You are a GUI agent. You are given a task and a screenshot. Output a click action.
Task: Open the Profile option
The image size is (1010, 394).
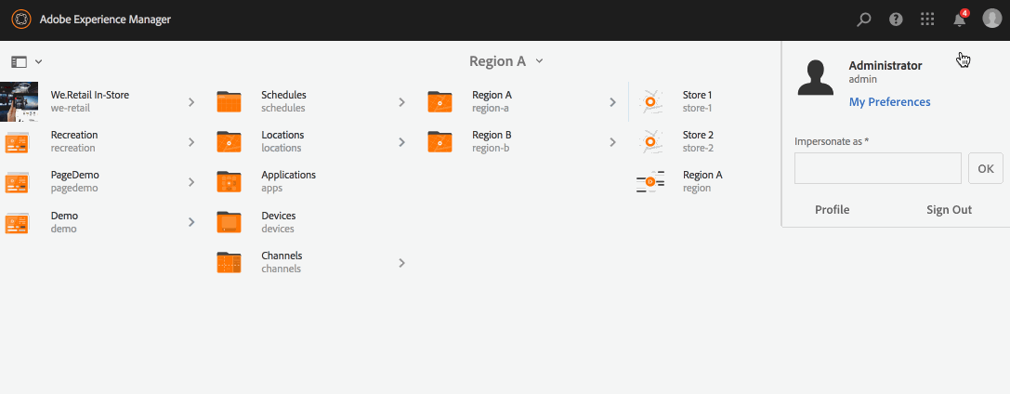(x=833, y=209)
